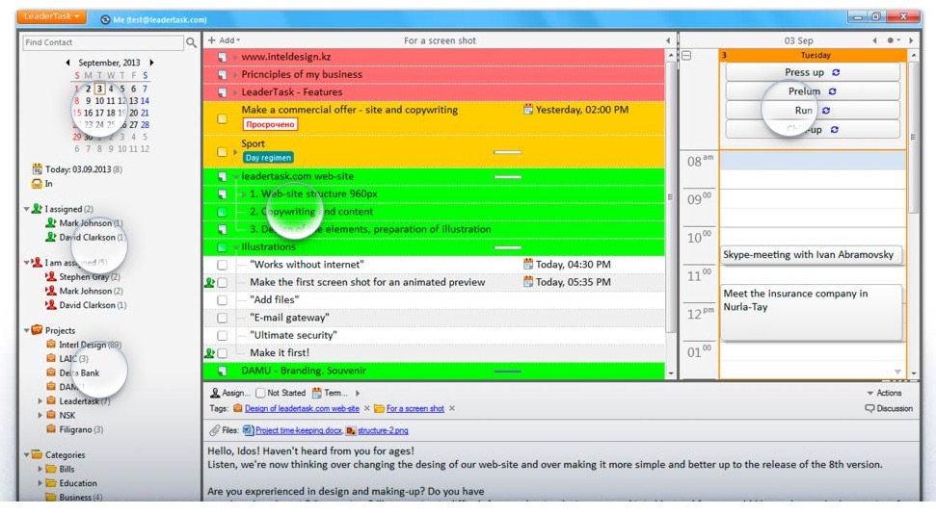
Task: Click the calendar icon beside Yesterday, 02:00 PM
Action: tap(527, 109)
